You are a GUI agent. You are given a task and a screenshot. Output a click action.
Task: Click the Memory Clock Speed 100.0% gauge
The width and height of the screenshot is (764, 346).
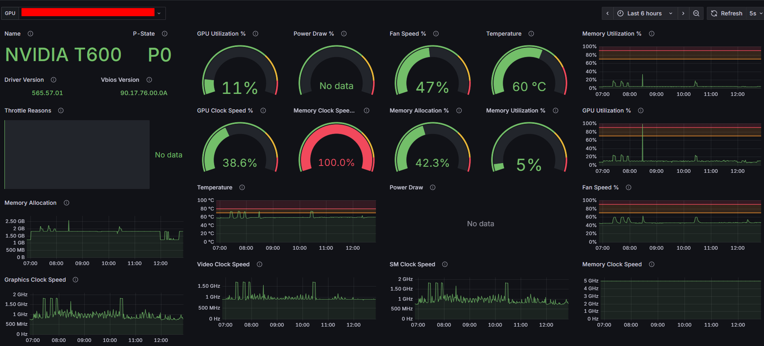336,150
